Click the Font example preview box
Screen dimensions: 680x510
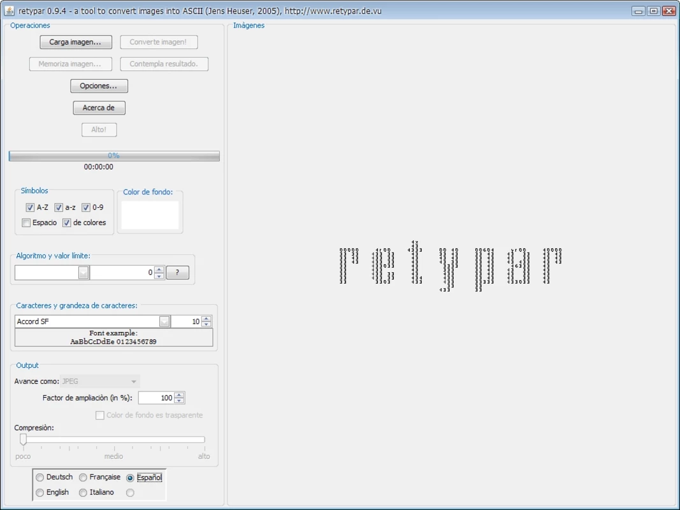[113, 337]
